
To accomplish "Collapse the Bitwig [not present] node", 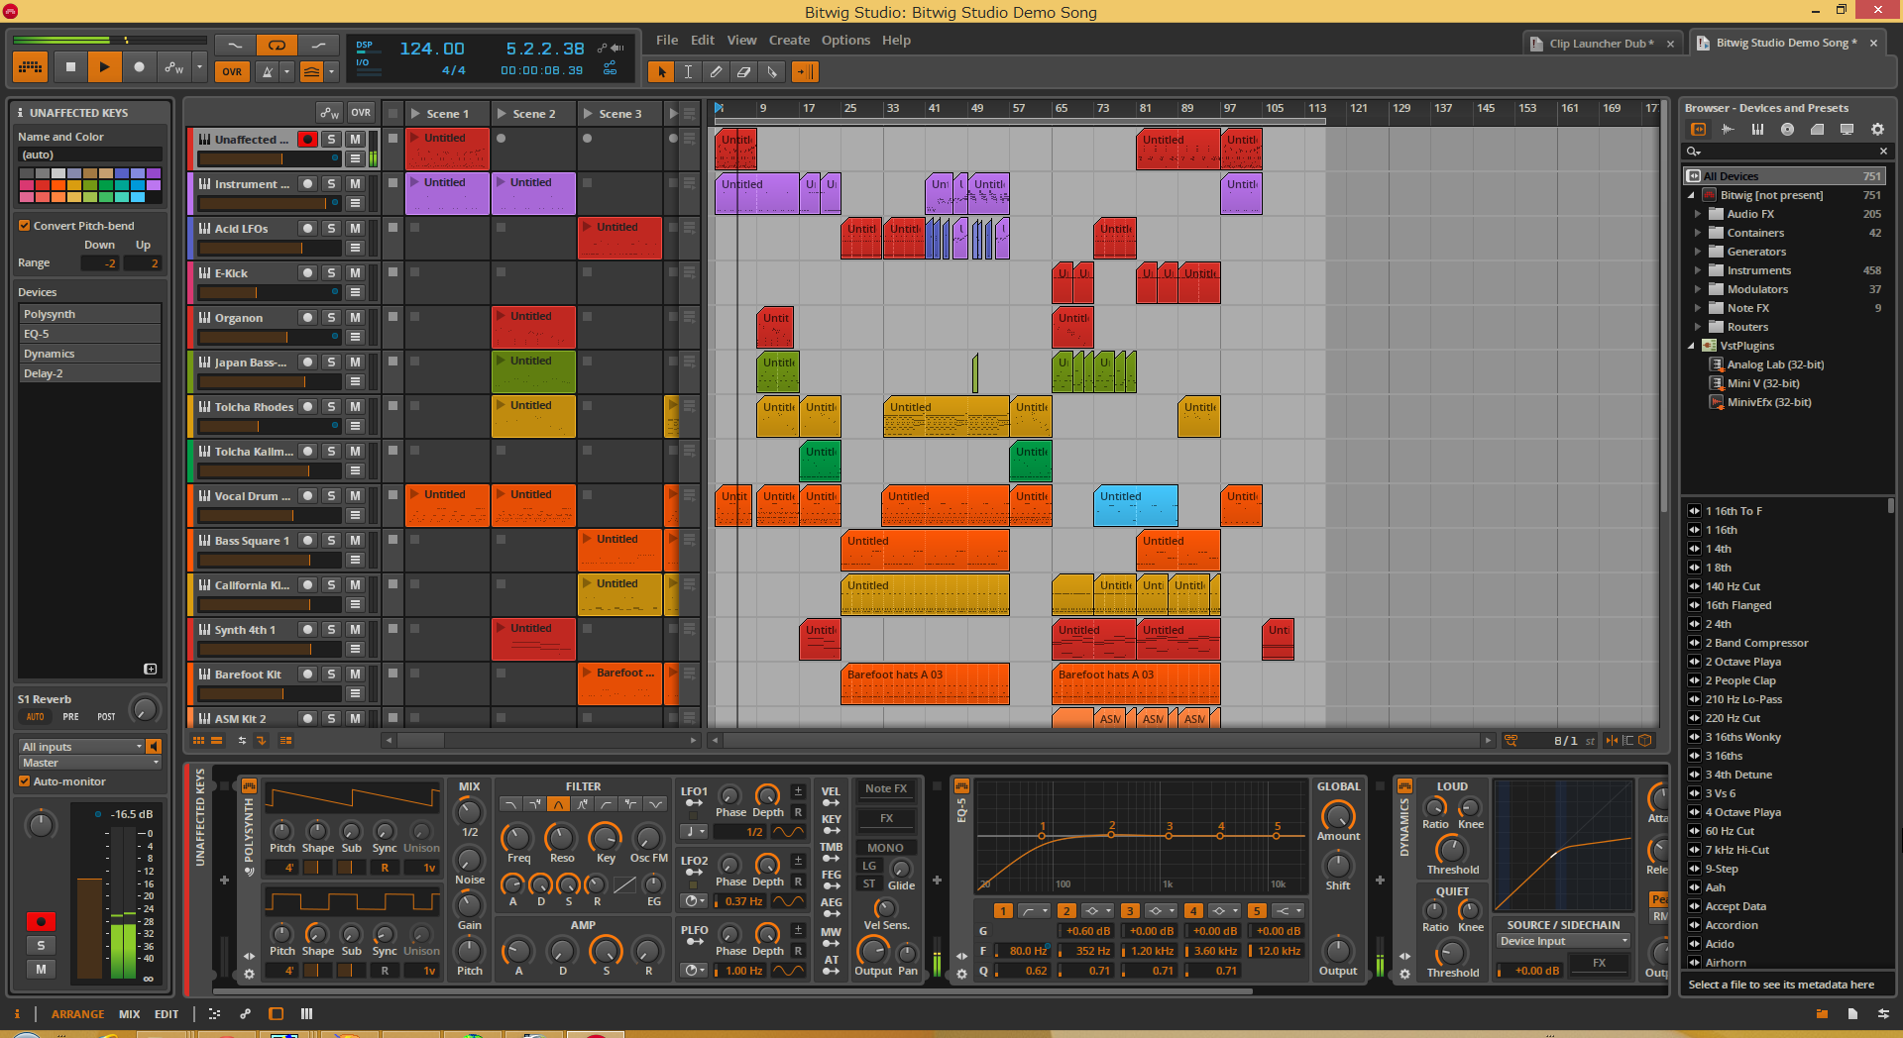I will click(1691, 195).
